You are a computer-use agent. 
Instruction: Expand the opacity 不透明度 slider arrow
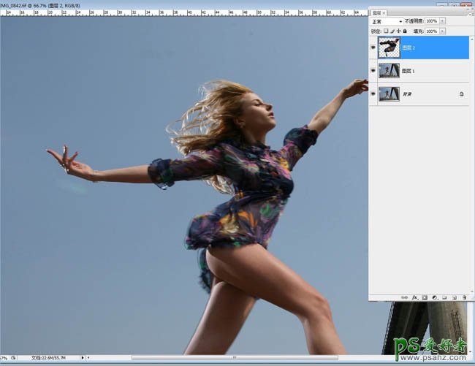[x=441, y=21]
